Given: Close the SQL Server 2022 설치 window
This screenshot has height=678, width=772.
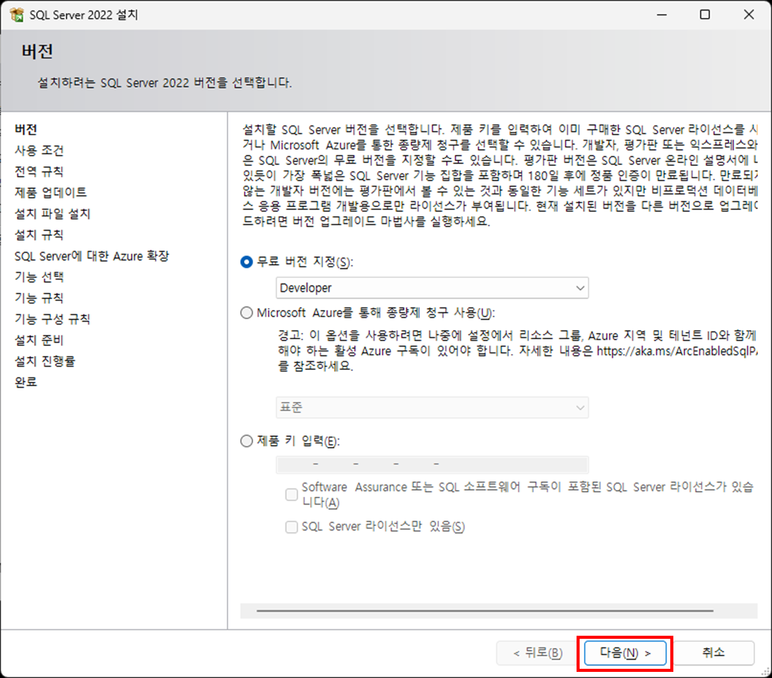Looking at the screenshot, I should coord(749,15).
